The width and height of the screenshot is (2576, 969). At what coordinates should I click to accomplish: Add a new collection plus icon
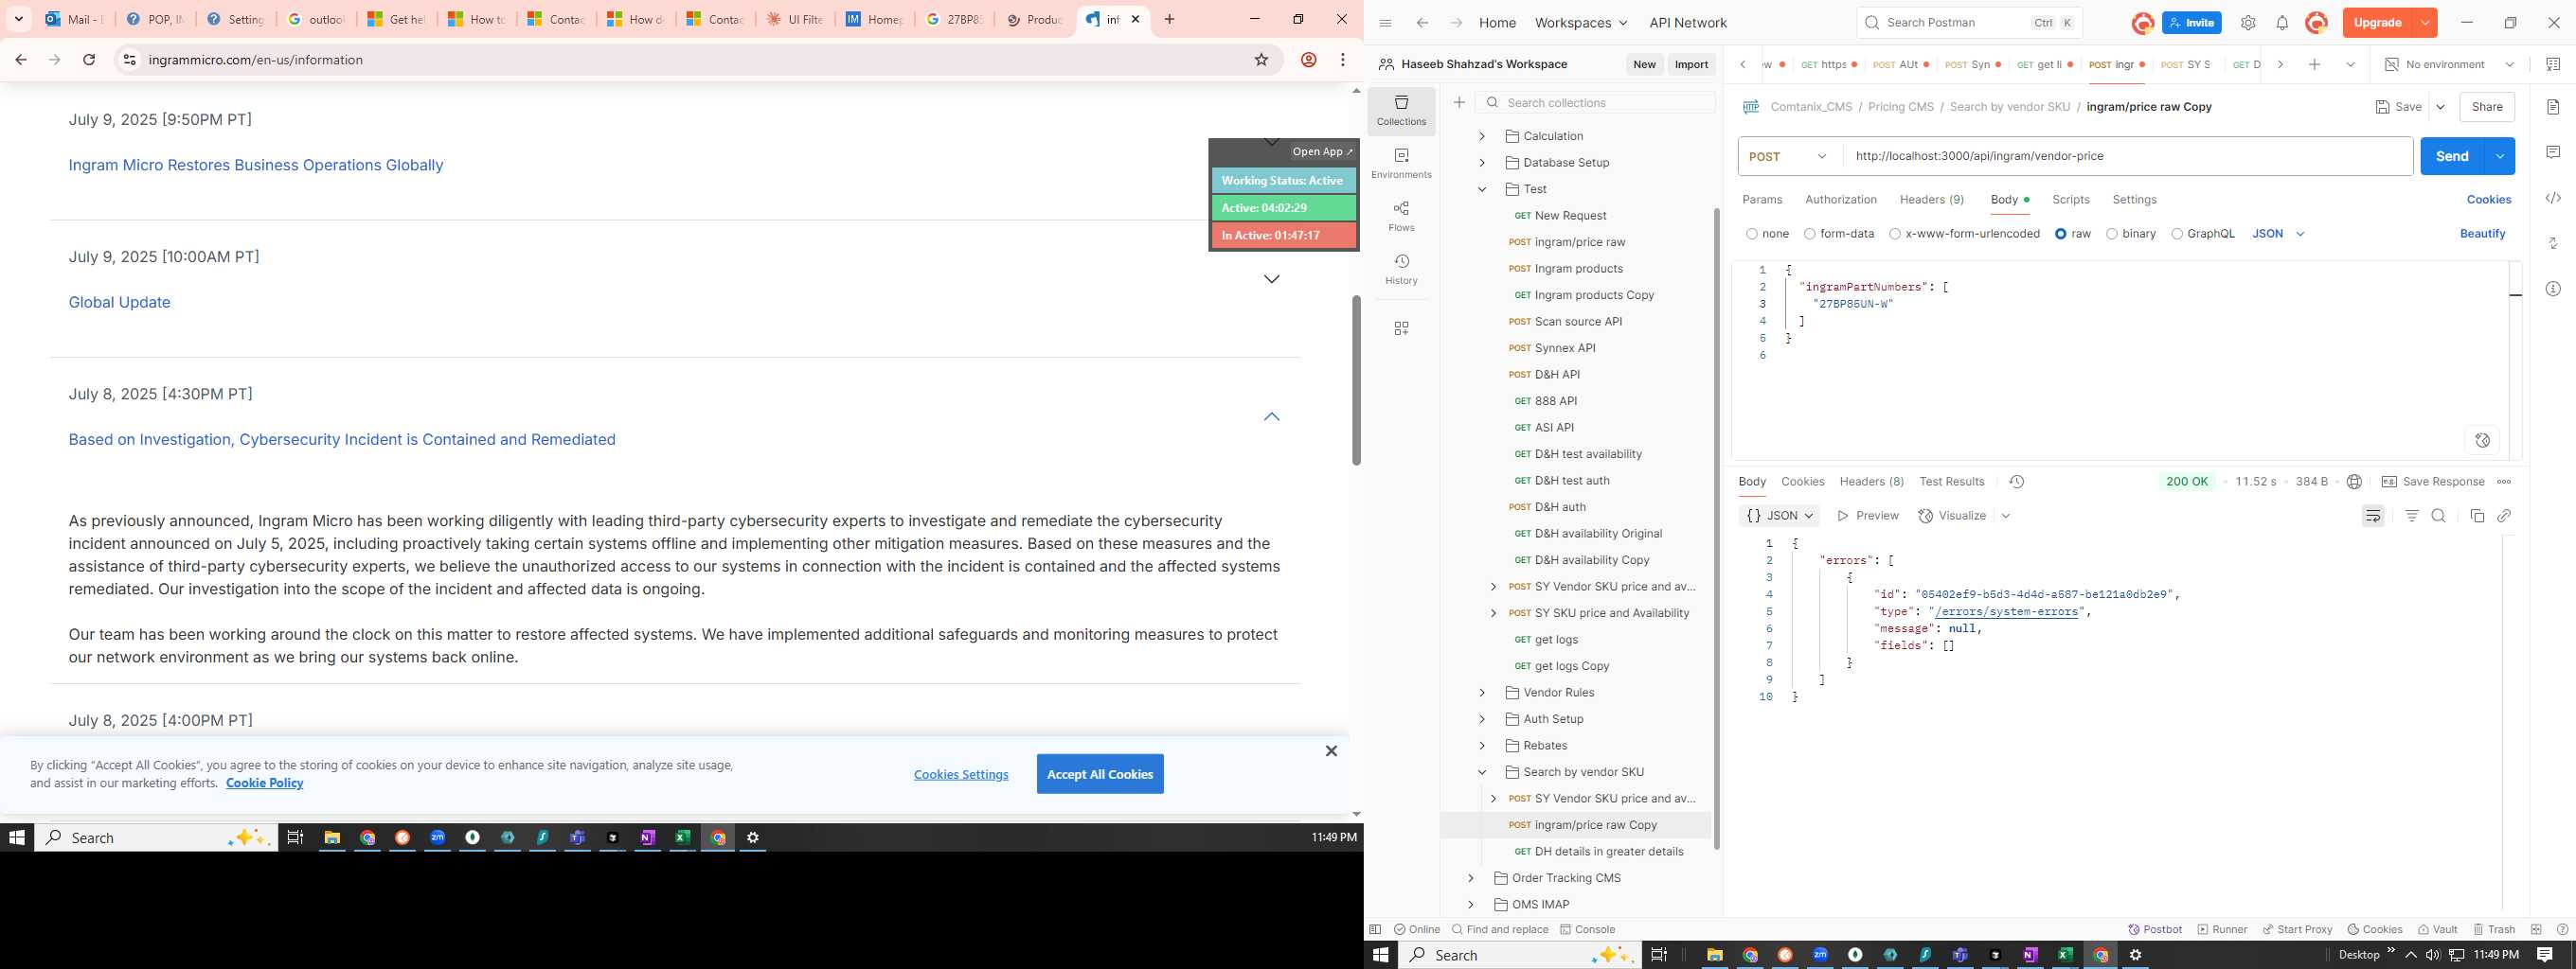pyautogui.click(x=1459, y=103)
